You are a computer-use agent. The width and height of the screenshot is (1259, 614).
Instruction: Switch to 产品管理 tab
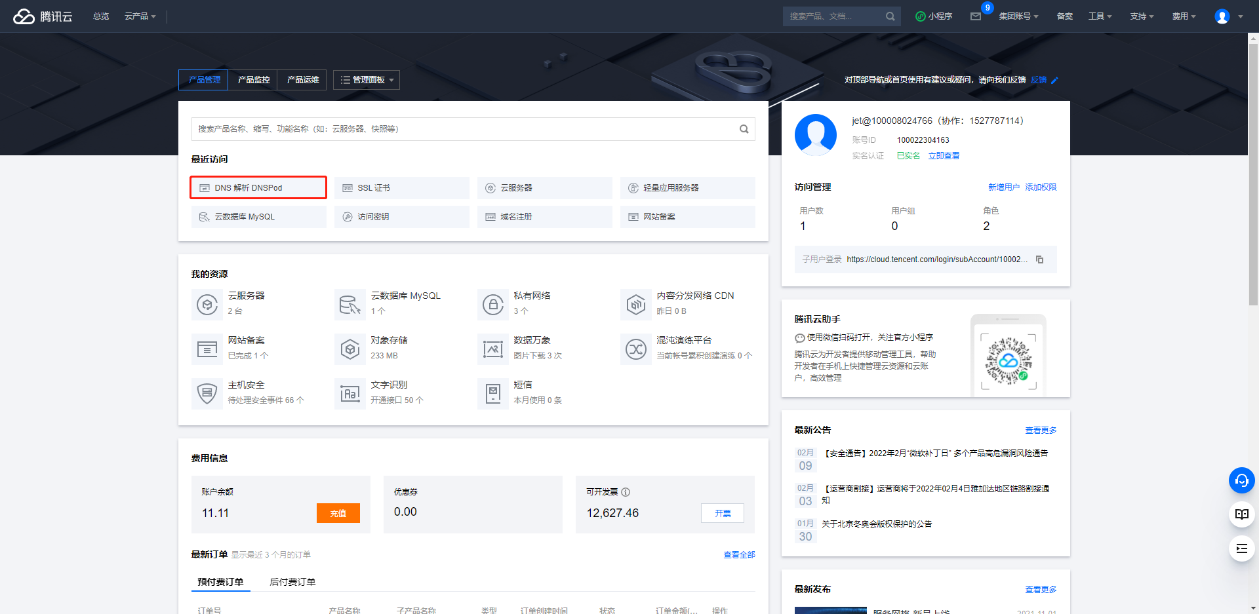(x=204, y=80)
